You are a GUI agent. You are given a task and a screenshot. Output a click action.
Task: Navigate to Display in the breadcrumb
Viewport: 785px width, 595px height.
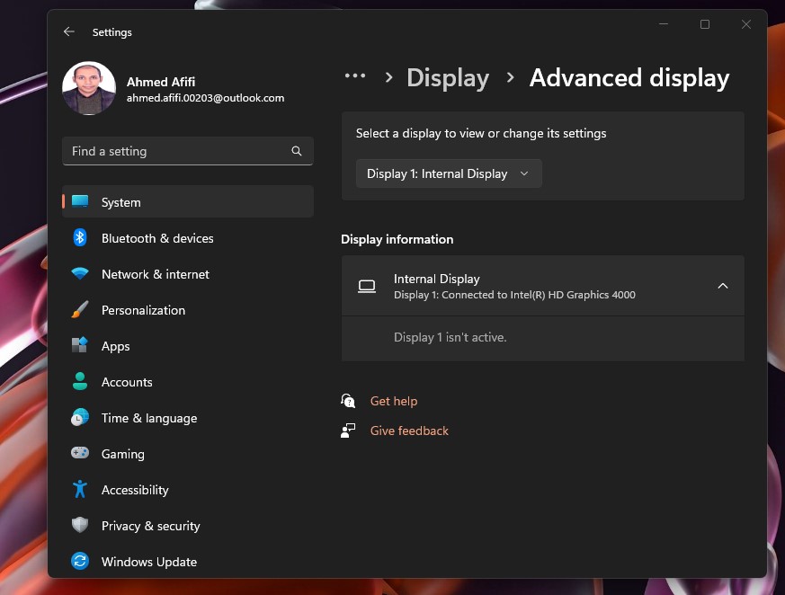(x=448, y=78)
